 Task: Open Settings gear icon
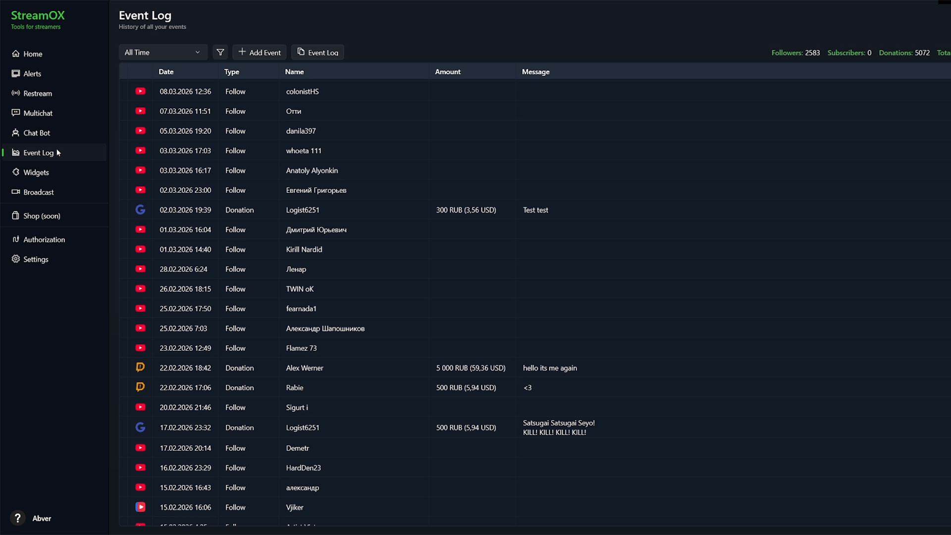(16, 259)
